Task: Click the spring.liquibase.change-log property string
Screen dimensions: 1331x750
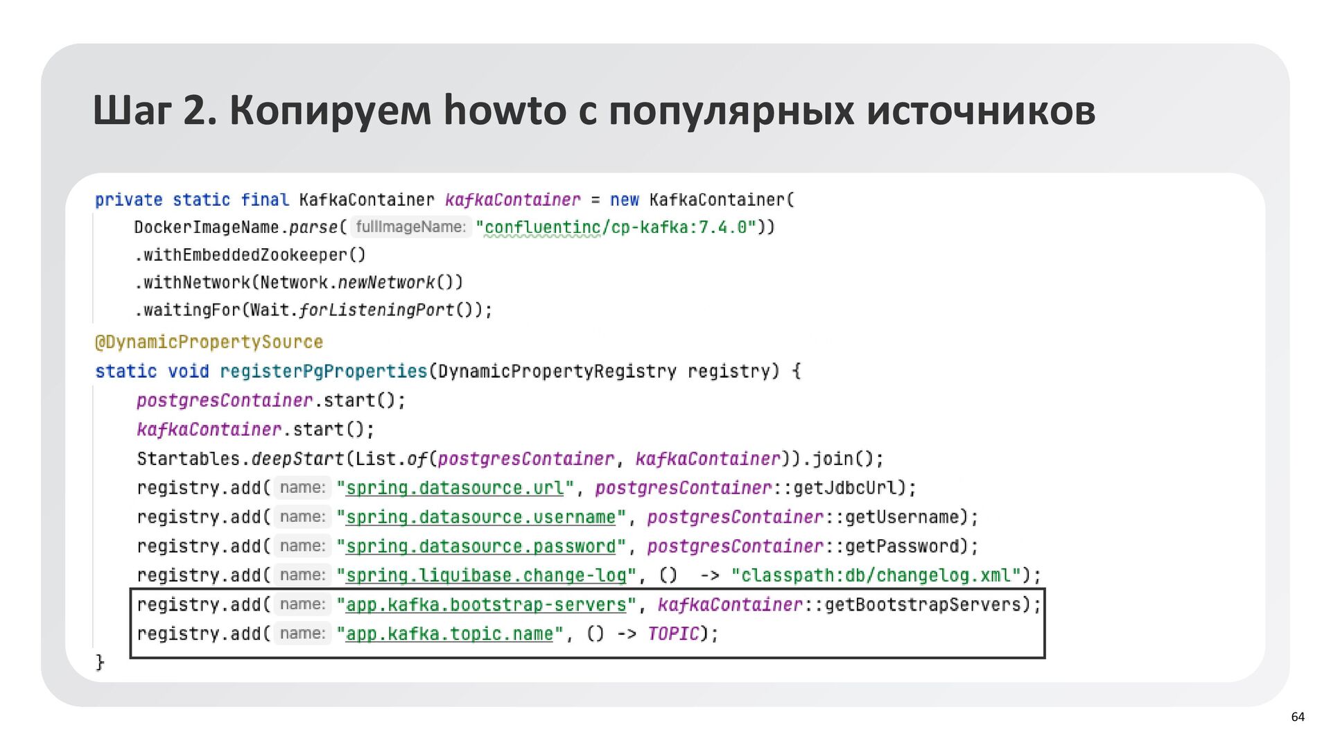Action: [x=485, y=575]
